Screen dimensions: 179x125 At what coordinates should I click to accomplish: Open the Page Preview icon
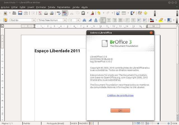(52, 13)
